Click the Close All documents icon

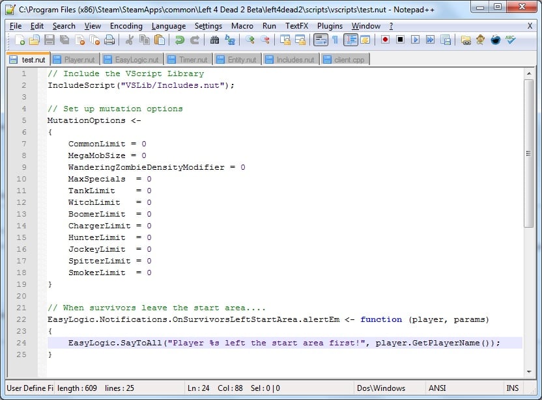pos(94,40)
